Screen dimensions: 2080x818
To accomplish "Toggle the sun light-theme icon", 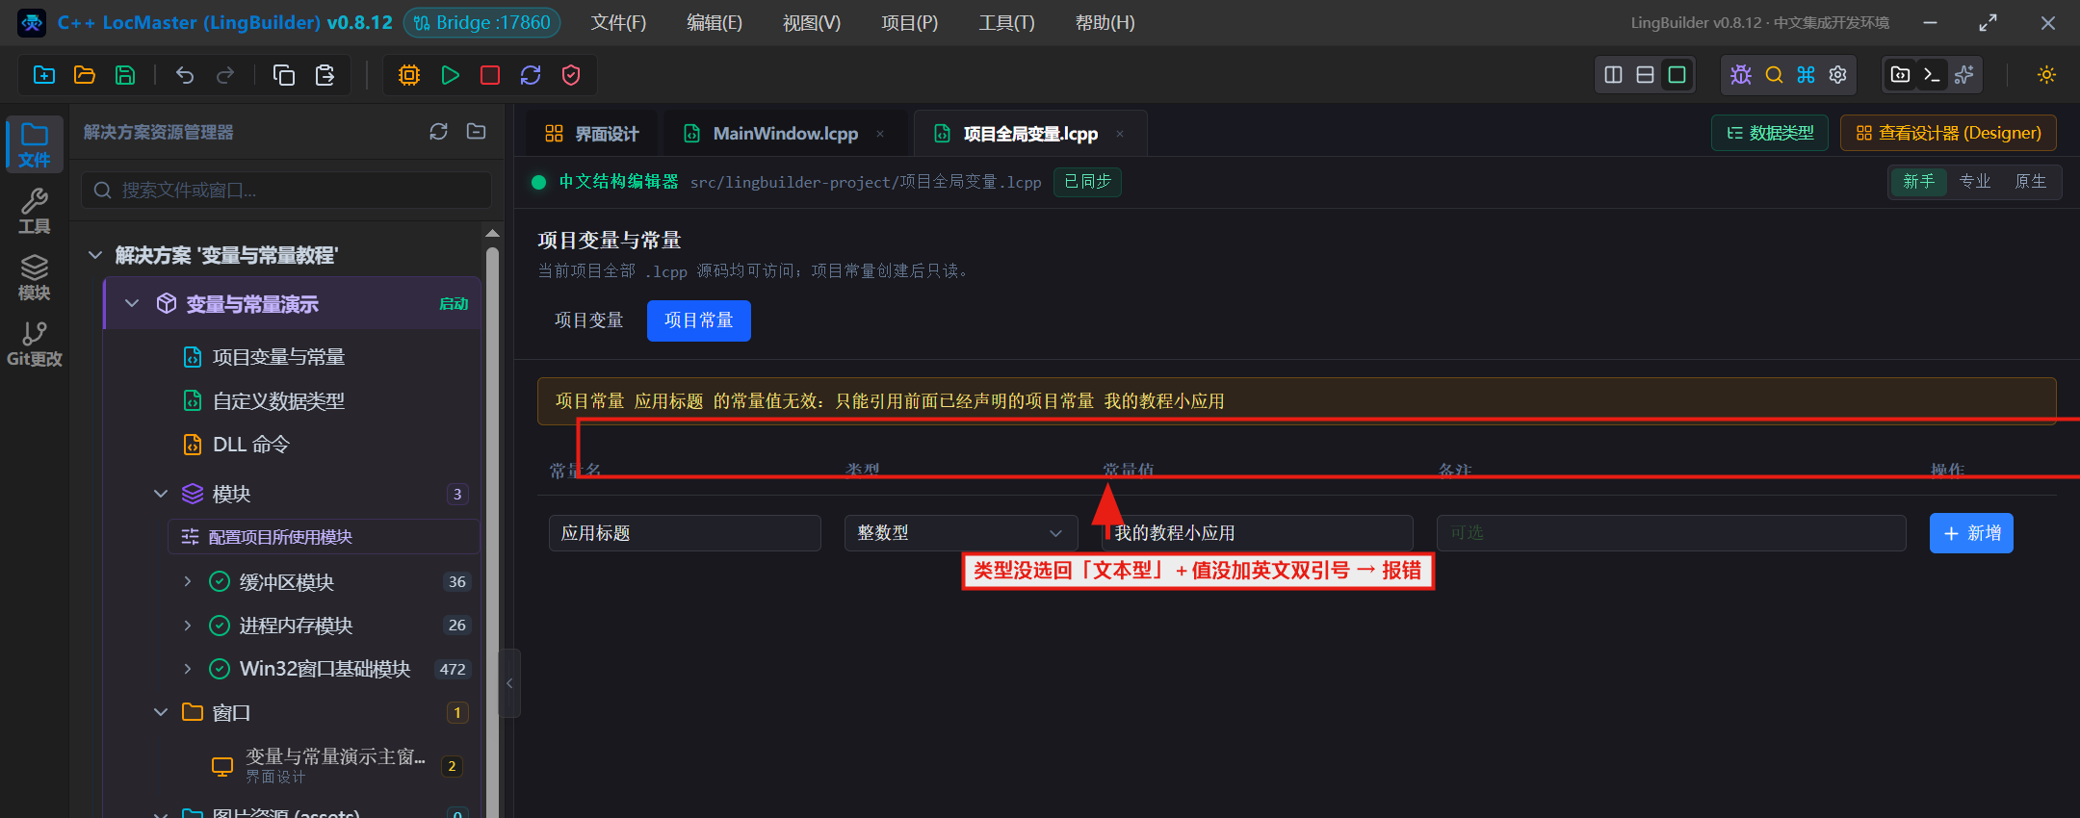I will click(x=2047, y=75).
